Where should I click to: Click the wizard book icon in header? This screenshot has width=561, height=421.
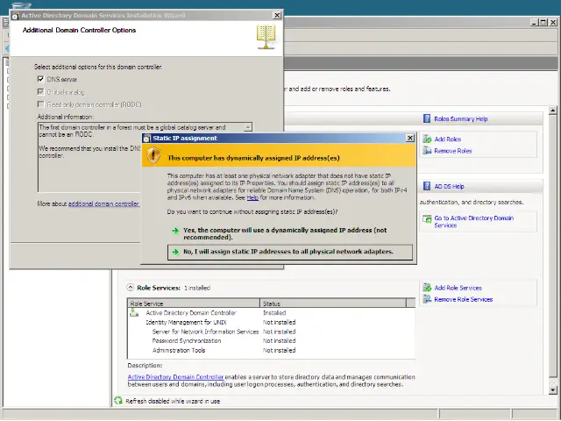(x=266, y=37)
